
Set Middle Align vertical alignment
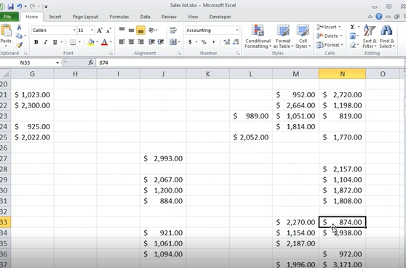pyautogui.click(x=131, y=31)
